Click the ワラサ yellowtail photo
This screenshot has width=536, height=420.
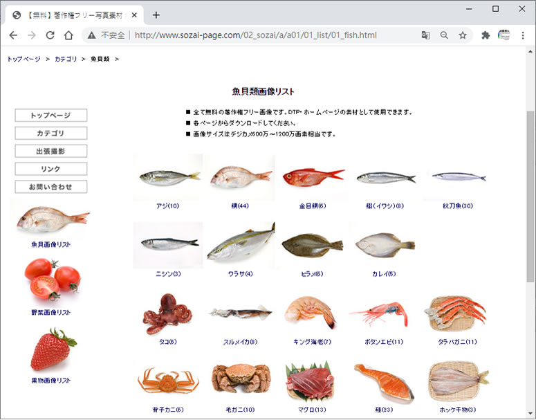point(241,244)
